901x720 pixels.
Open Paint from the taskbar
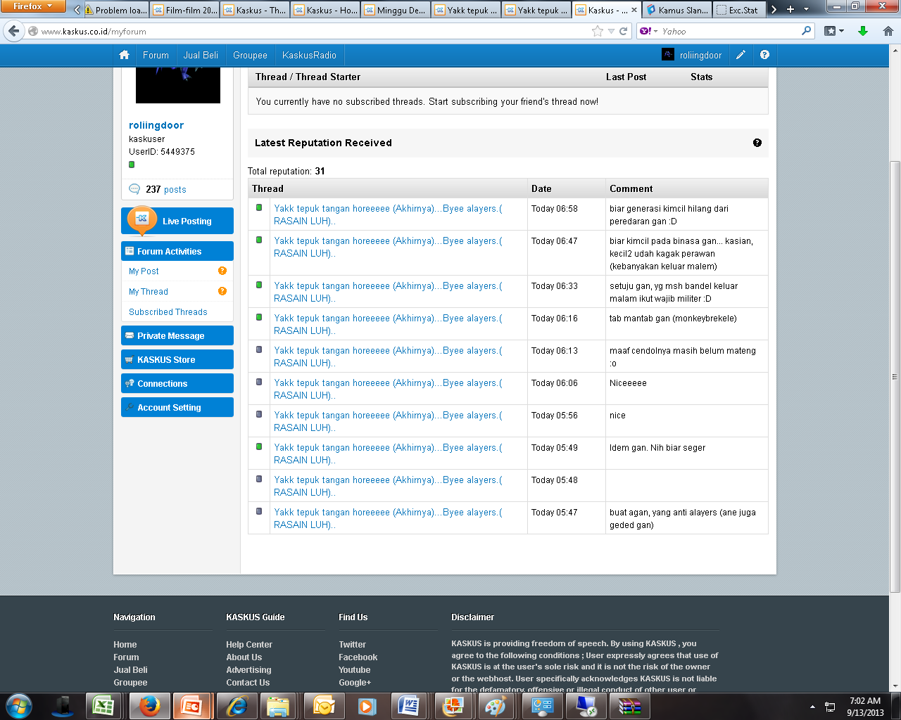tap(496, 706)
